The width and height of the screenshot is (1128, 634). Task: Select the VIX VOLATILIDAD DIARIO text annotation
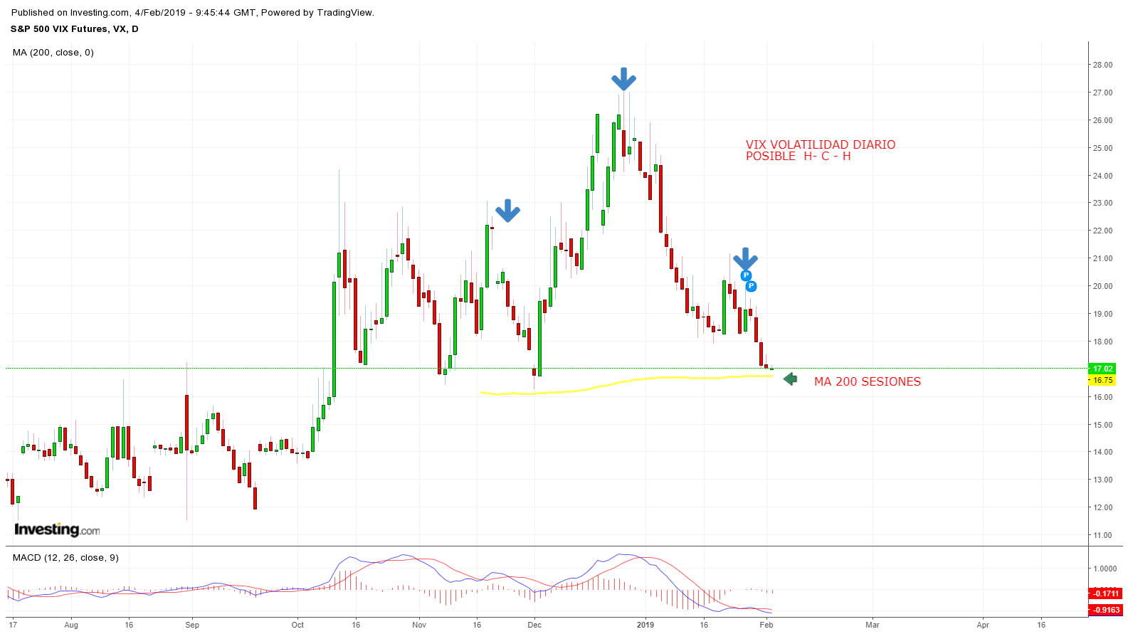tap(820, 144)
